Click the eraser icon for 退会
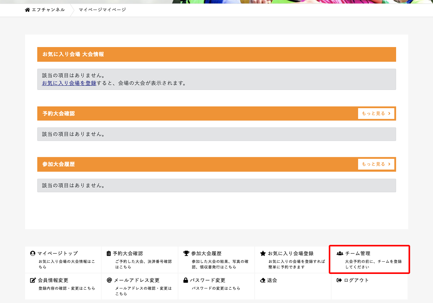433x303 pixels. [x=263, y=280]
